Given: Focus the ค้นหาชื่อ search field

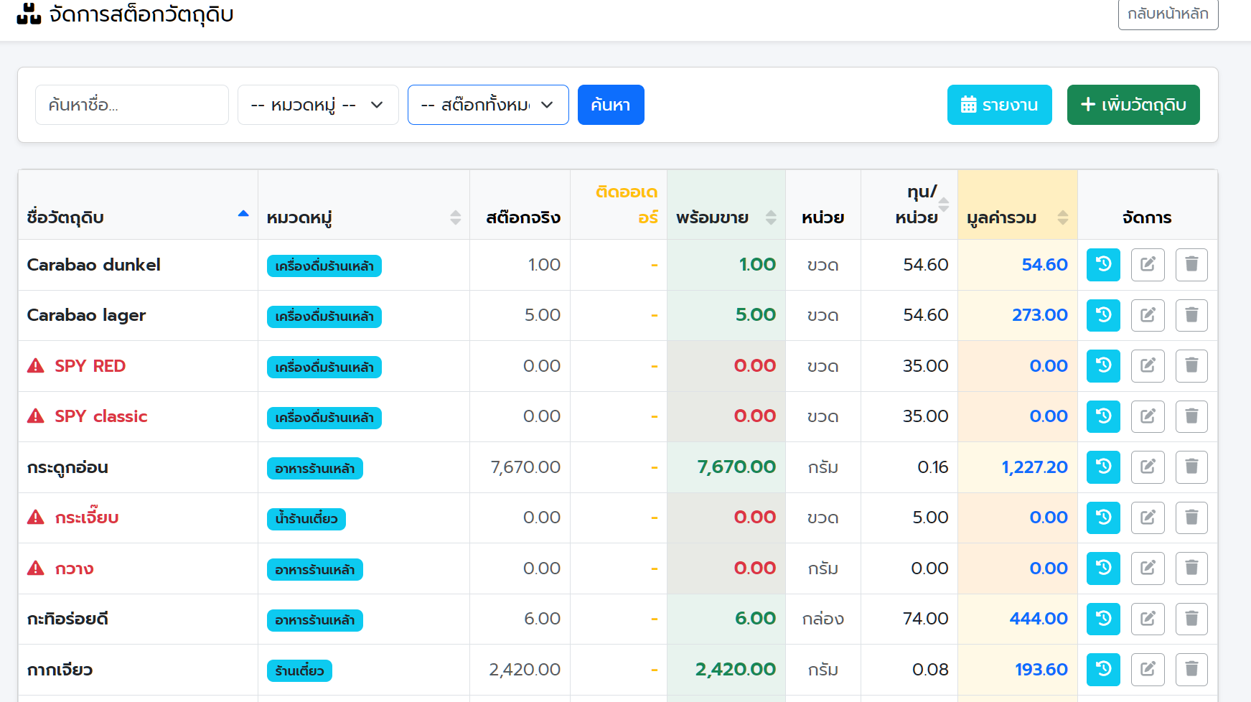Looking at the screenshot, I should 132,105.
